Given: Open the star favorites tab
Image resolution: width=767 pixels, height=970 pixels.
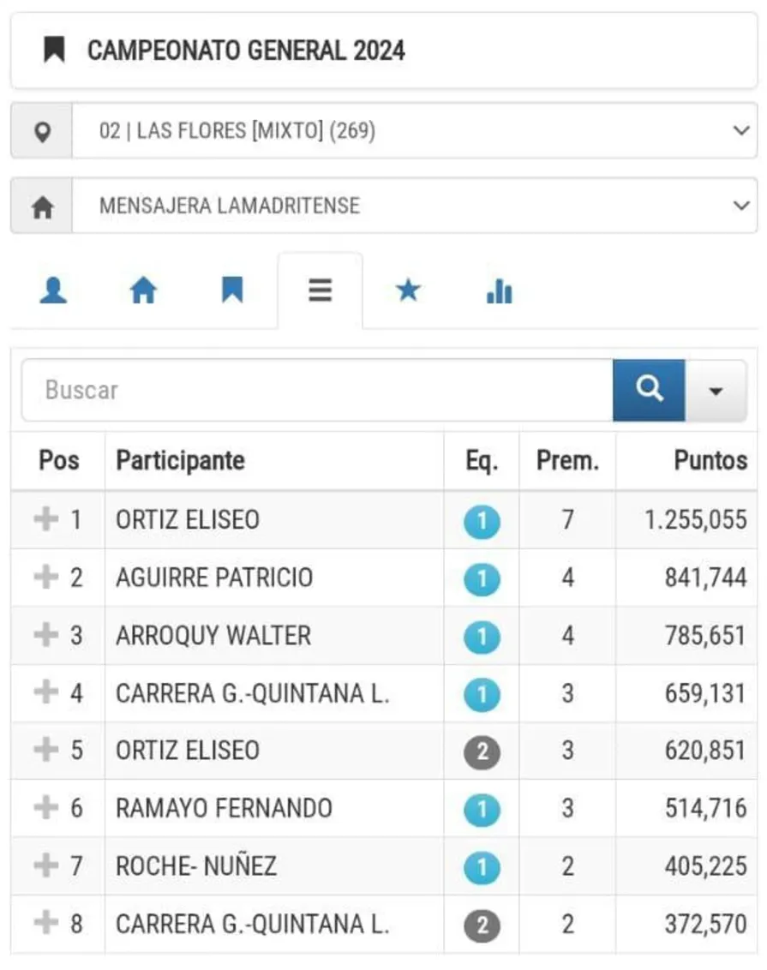Looking at the screenshot, I should tap(408, 291).
